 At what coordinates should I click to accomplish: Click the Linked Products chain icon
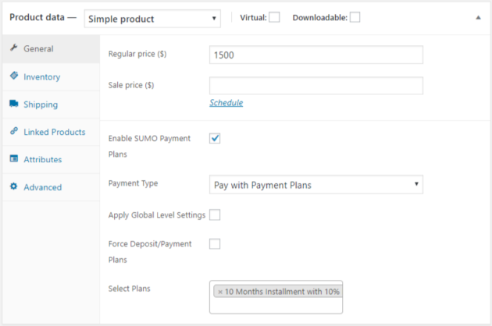14,131
